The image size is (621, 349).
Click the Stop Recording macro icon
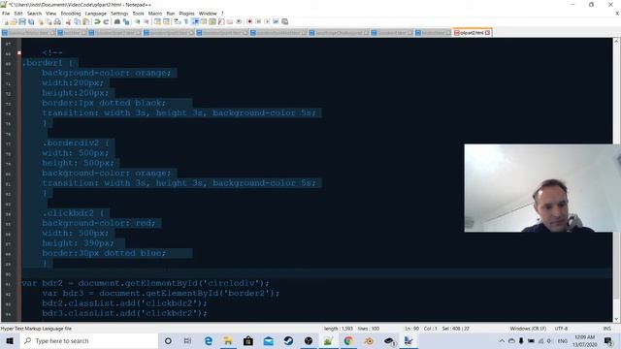point(258,21)
